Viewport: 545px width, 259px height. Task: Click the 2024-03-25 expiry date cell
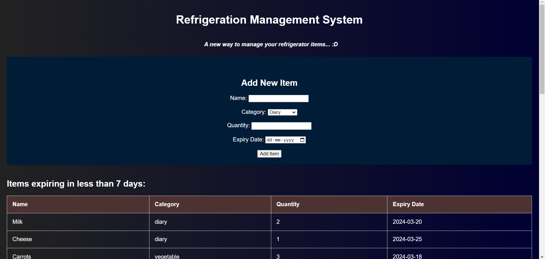click(407, 239)
